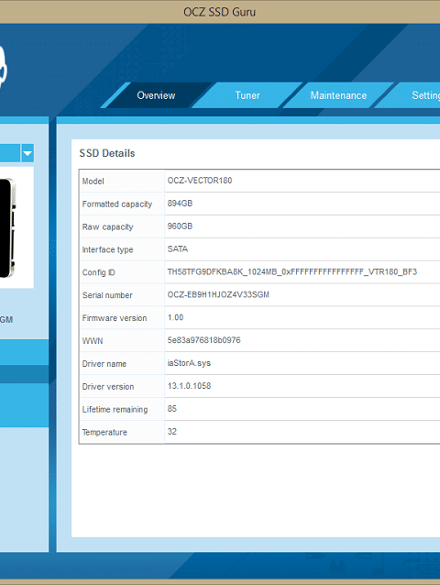Select the Config ID string value
This screenshot has width=440, height=585.
point(292,271)
